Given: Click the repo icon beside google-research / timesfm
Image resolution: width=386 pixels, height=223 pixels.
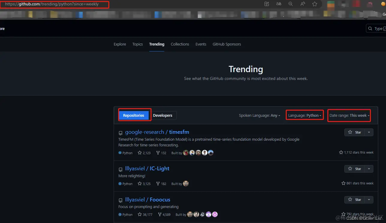Looking at the screenshot, I should coord(120,133).
